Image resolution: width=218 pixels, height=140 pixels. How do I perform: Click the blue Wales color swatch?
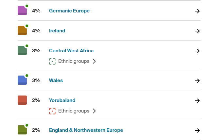coord(22,80)
